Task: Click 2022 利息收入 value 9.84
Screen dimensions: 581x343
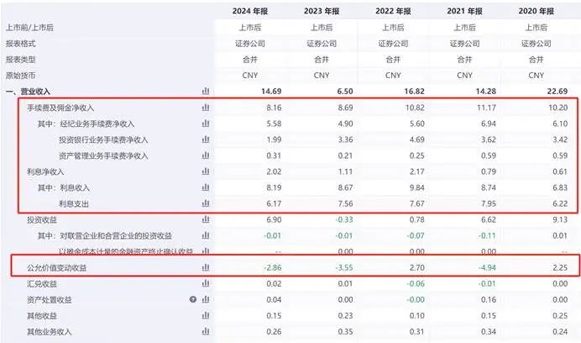Action: coord(416,187)
